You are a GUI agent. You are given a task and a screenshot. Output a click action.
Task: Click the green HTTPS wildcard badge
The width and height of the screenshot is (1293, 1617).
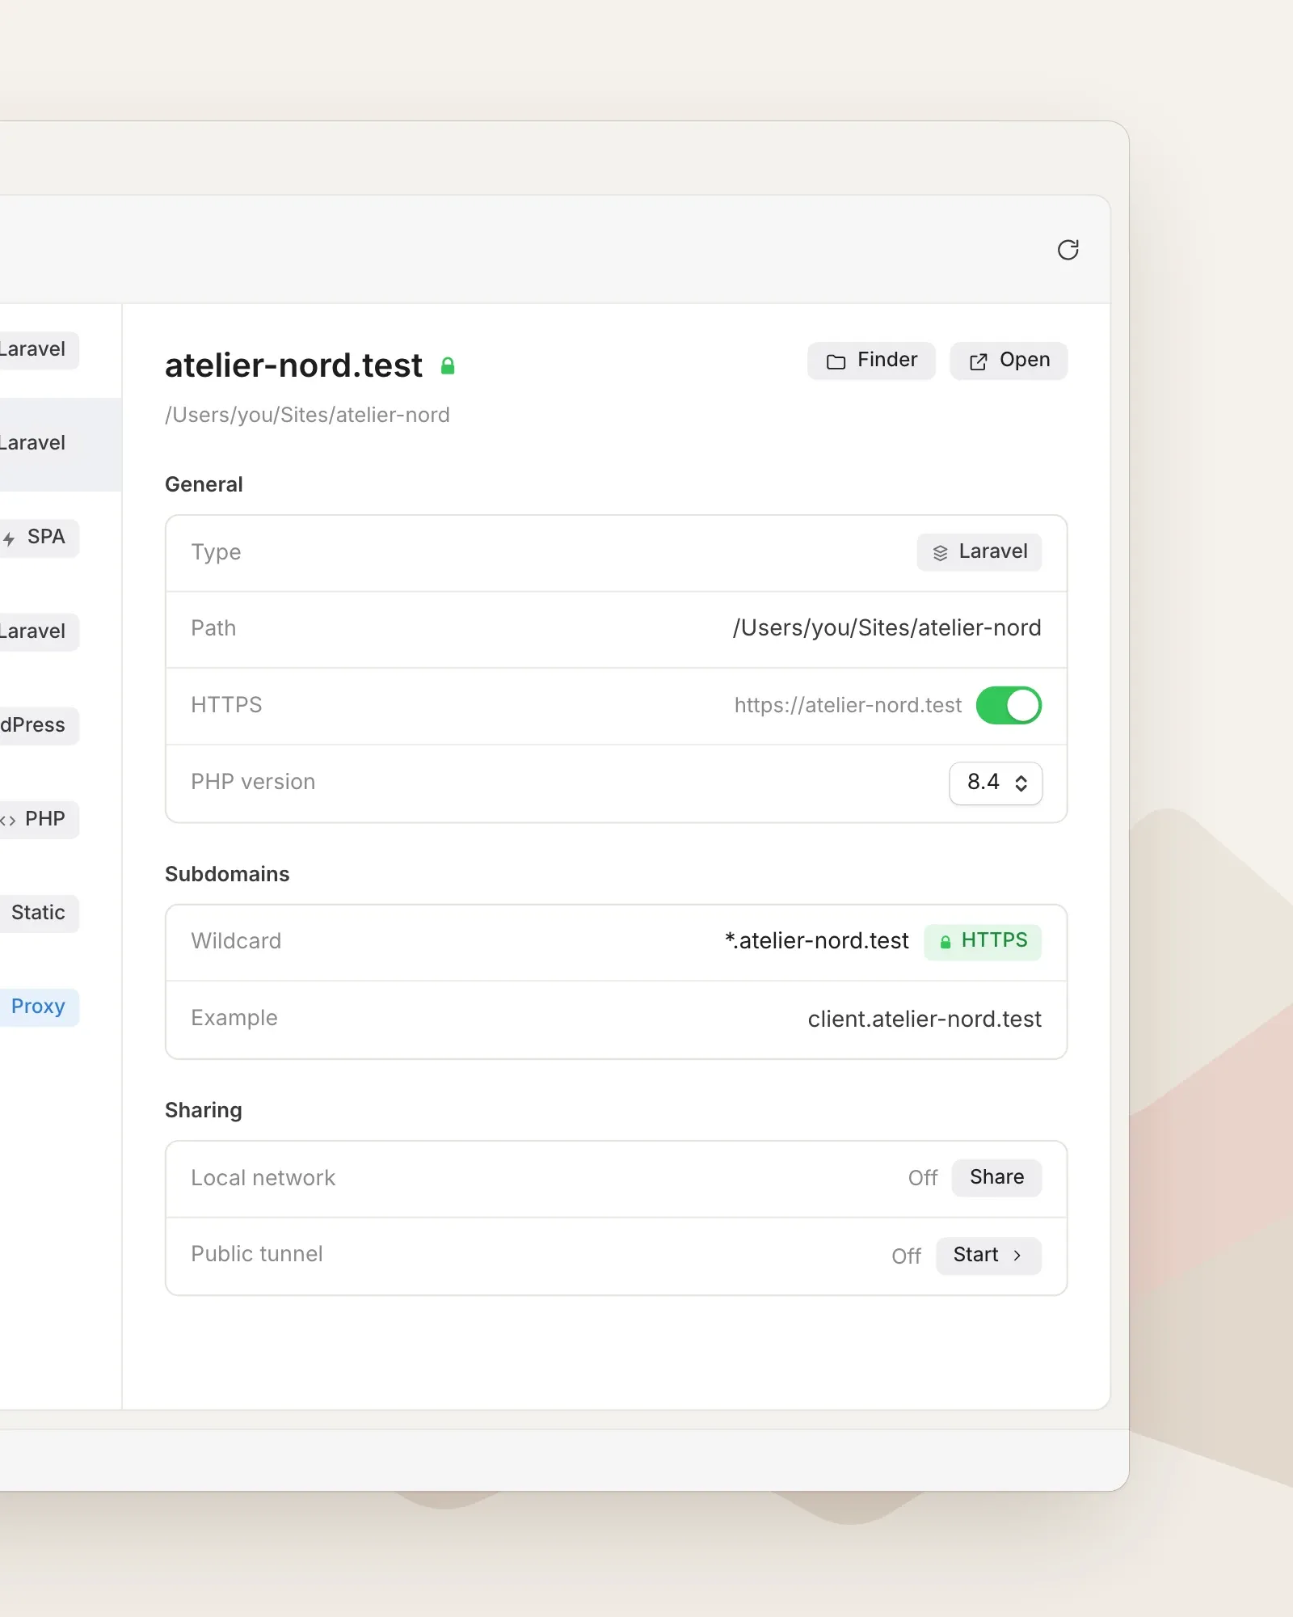pyautogui.click(x=983, y=941)
